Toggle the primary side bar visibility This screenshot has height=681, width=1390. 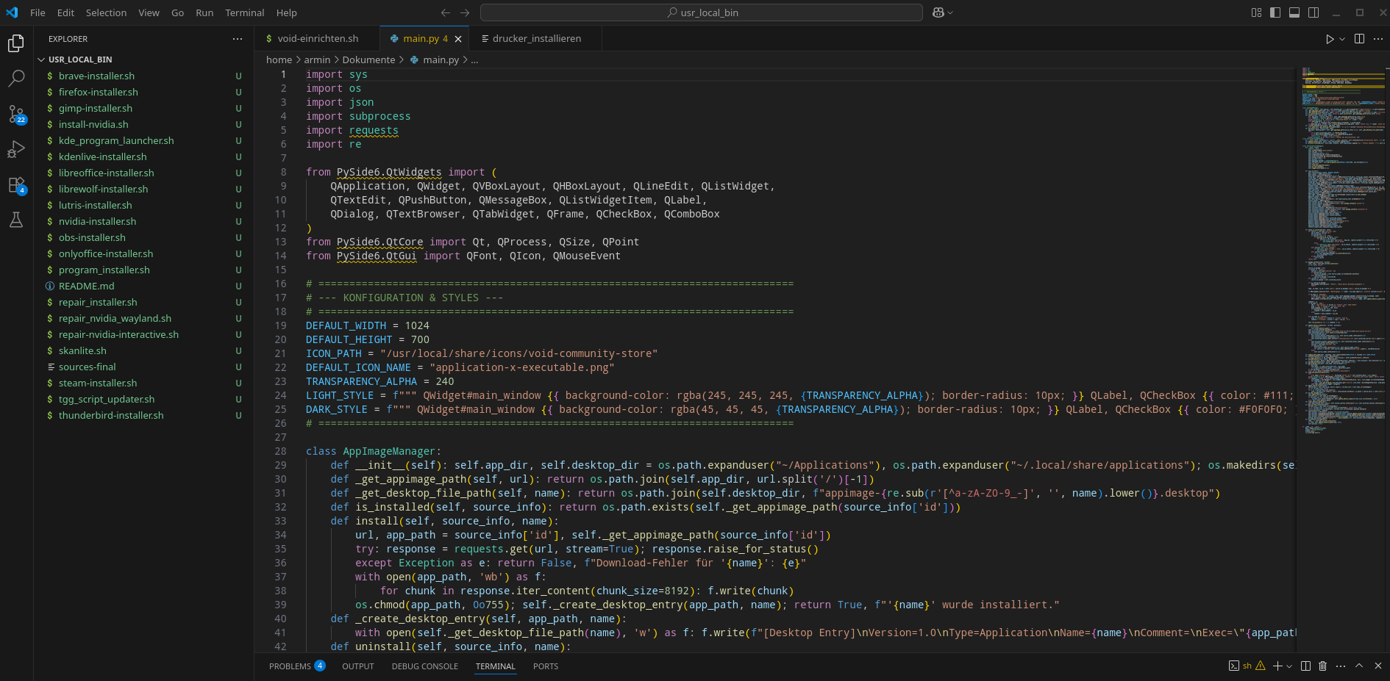pyautogui.click(x=1275, y=12)
